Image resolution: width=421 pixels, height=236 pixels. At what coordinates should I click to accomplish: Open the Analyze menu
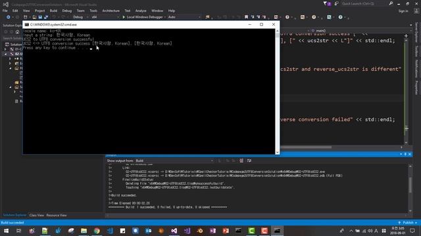coord(141,10)
